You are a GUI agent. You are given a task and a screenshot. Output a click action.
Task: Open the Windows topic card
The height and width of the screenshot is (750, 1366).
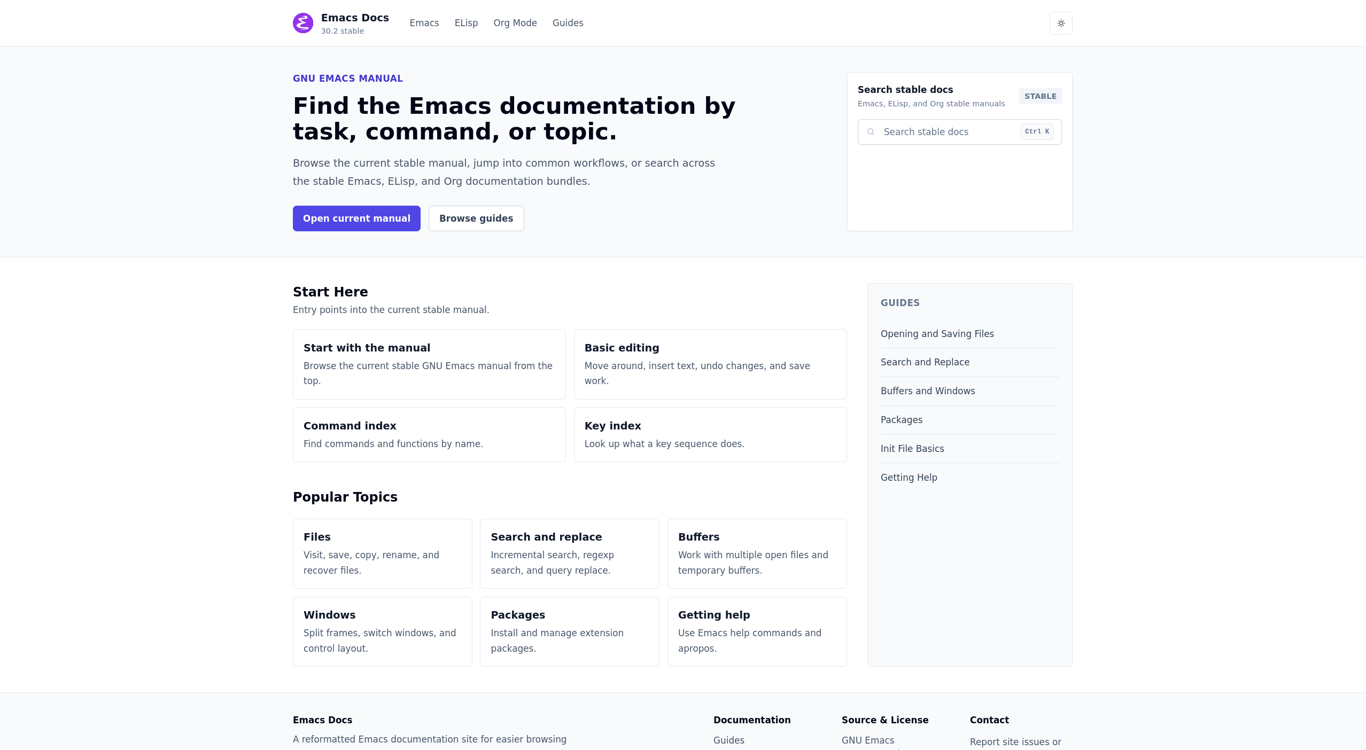(383, 631)
